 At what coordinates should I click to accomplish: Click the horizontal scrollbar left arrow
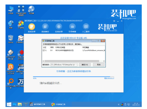(43, 61)
